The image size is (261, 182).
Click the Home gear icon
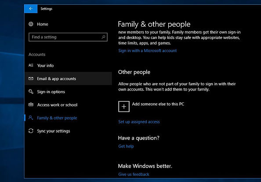[31, 24]
